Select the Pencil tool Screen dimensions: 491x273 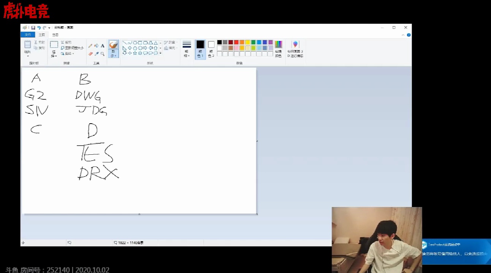click(x=90, y=46)
